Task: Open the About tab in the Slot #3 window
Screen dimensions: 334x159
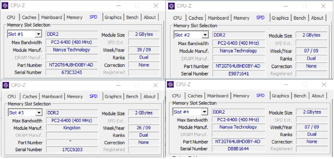Action: coord(150,97)
